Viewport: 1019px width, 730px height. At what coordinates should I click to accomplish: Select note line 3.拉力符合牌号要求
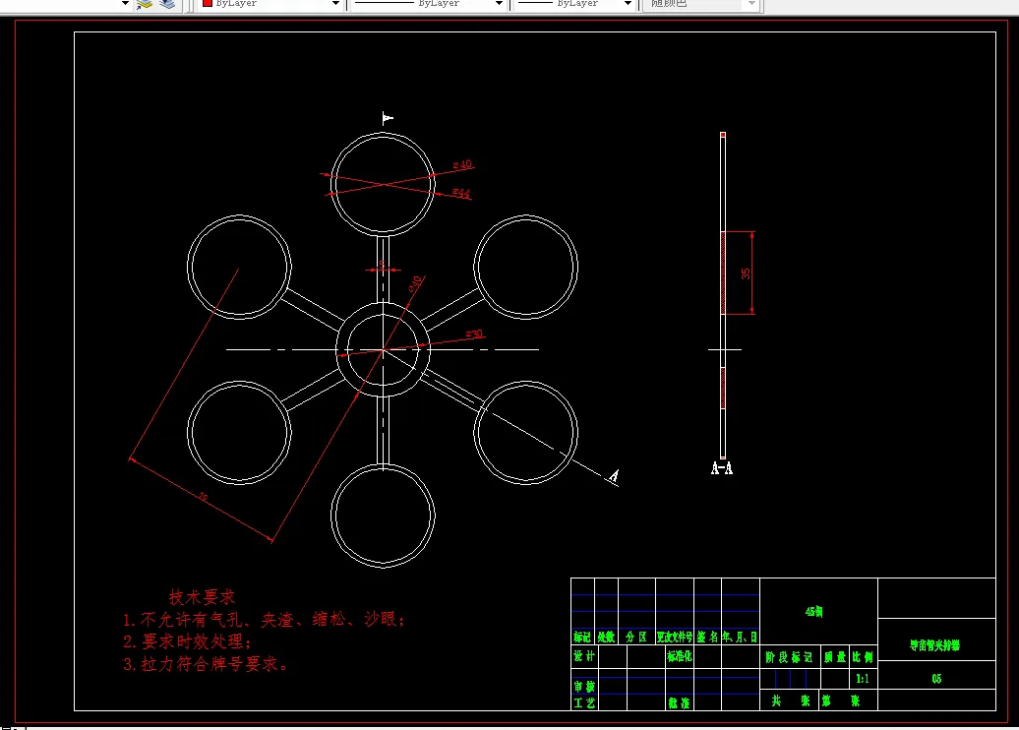click(206, 664)
